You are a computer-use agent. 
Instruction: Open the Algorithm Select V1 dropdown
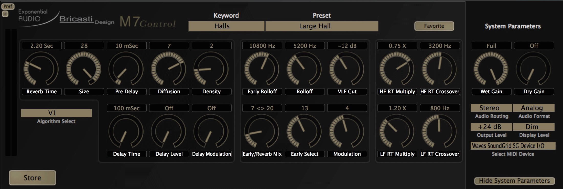56,113
